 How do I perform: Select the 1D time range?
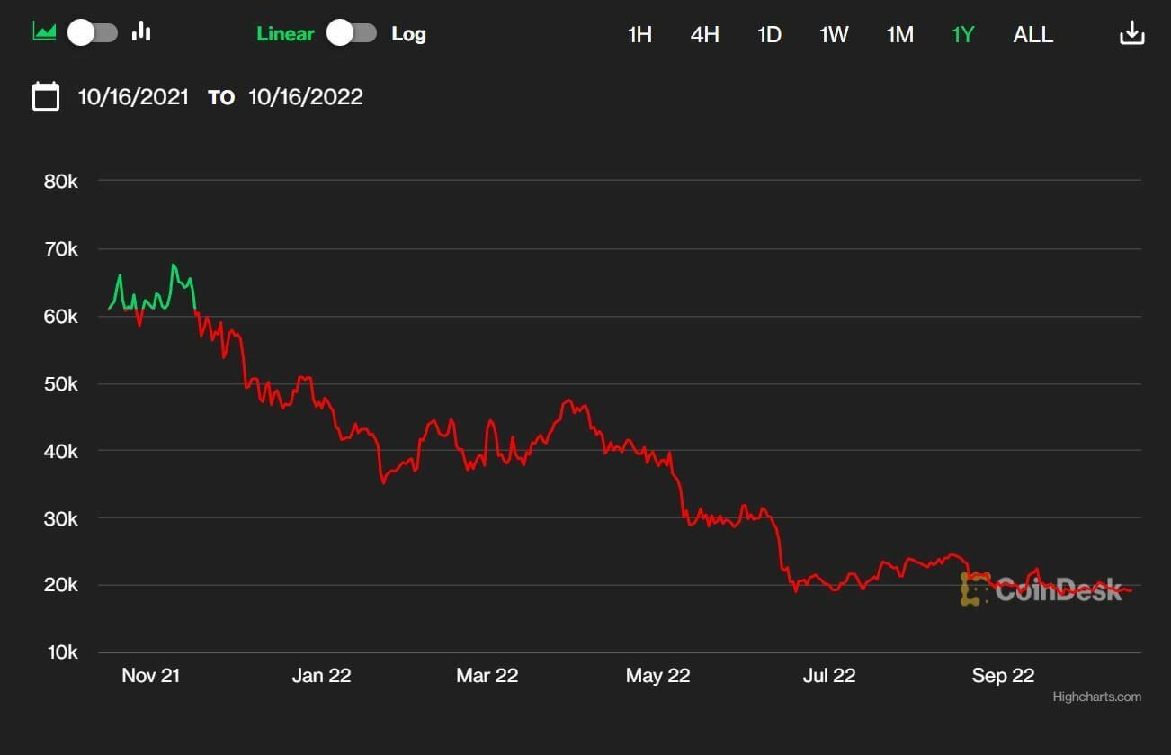769,35
